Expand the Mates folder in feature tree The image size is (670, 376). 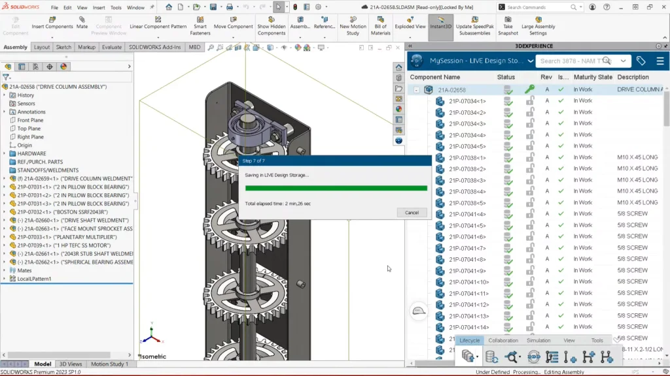coord(5,270)
